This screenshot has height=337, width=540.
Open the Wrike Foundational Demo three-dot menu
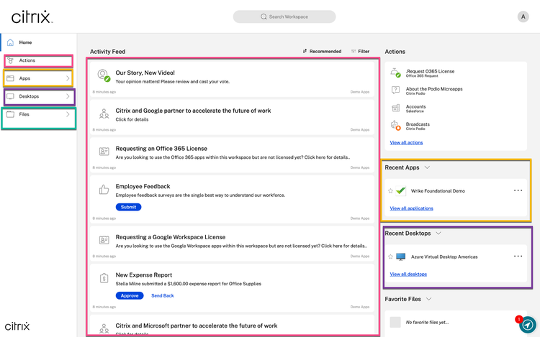point(518,190)
